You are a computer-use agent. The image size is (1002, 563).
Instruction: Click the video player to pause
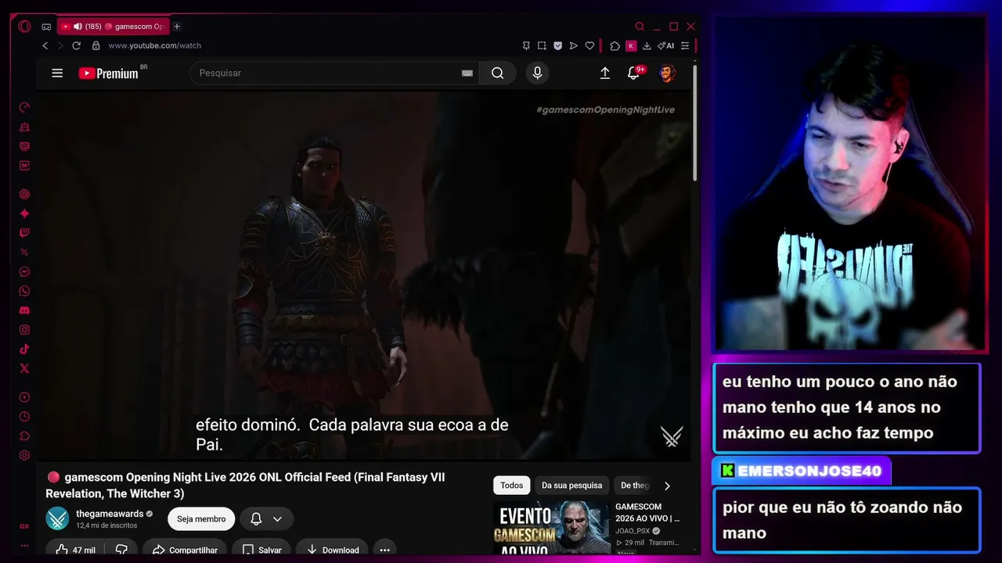(x=363, y=276)
